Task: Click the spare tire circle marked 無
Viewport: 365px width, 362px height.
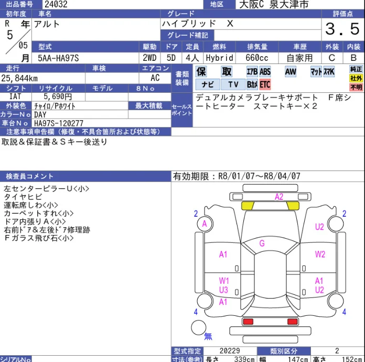Action: click(x=199, y=328)
